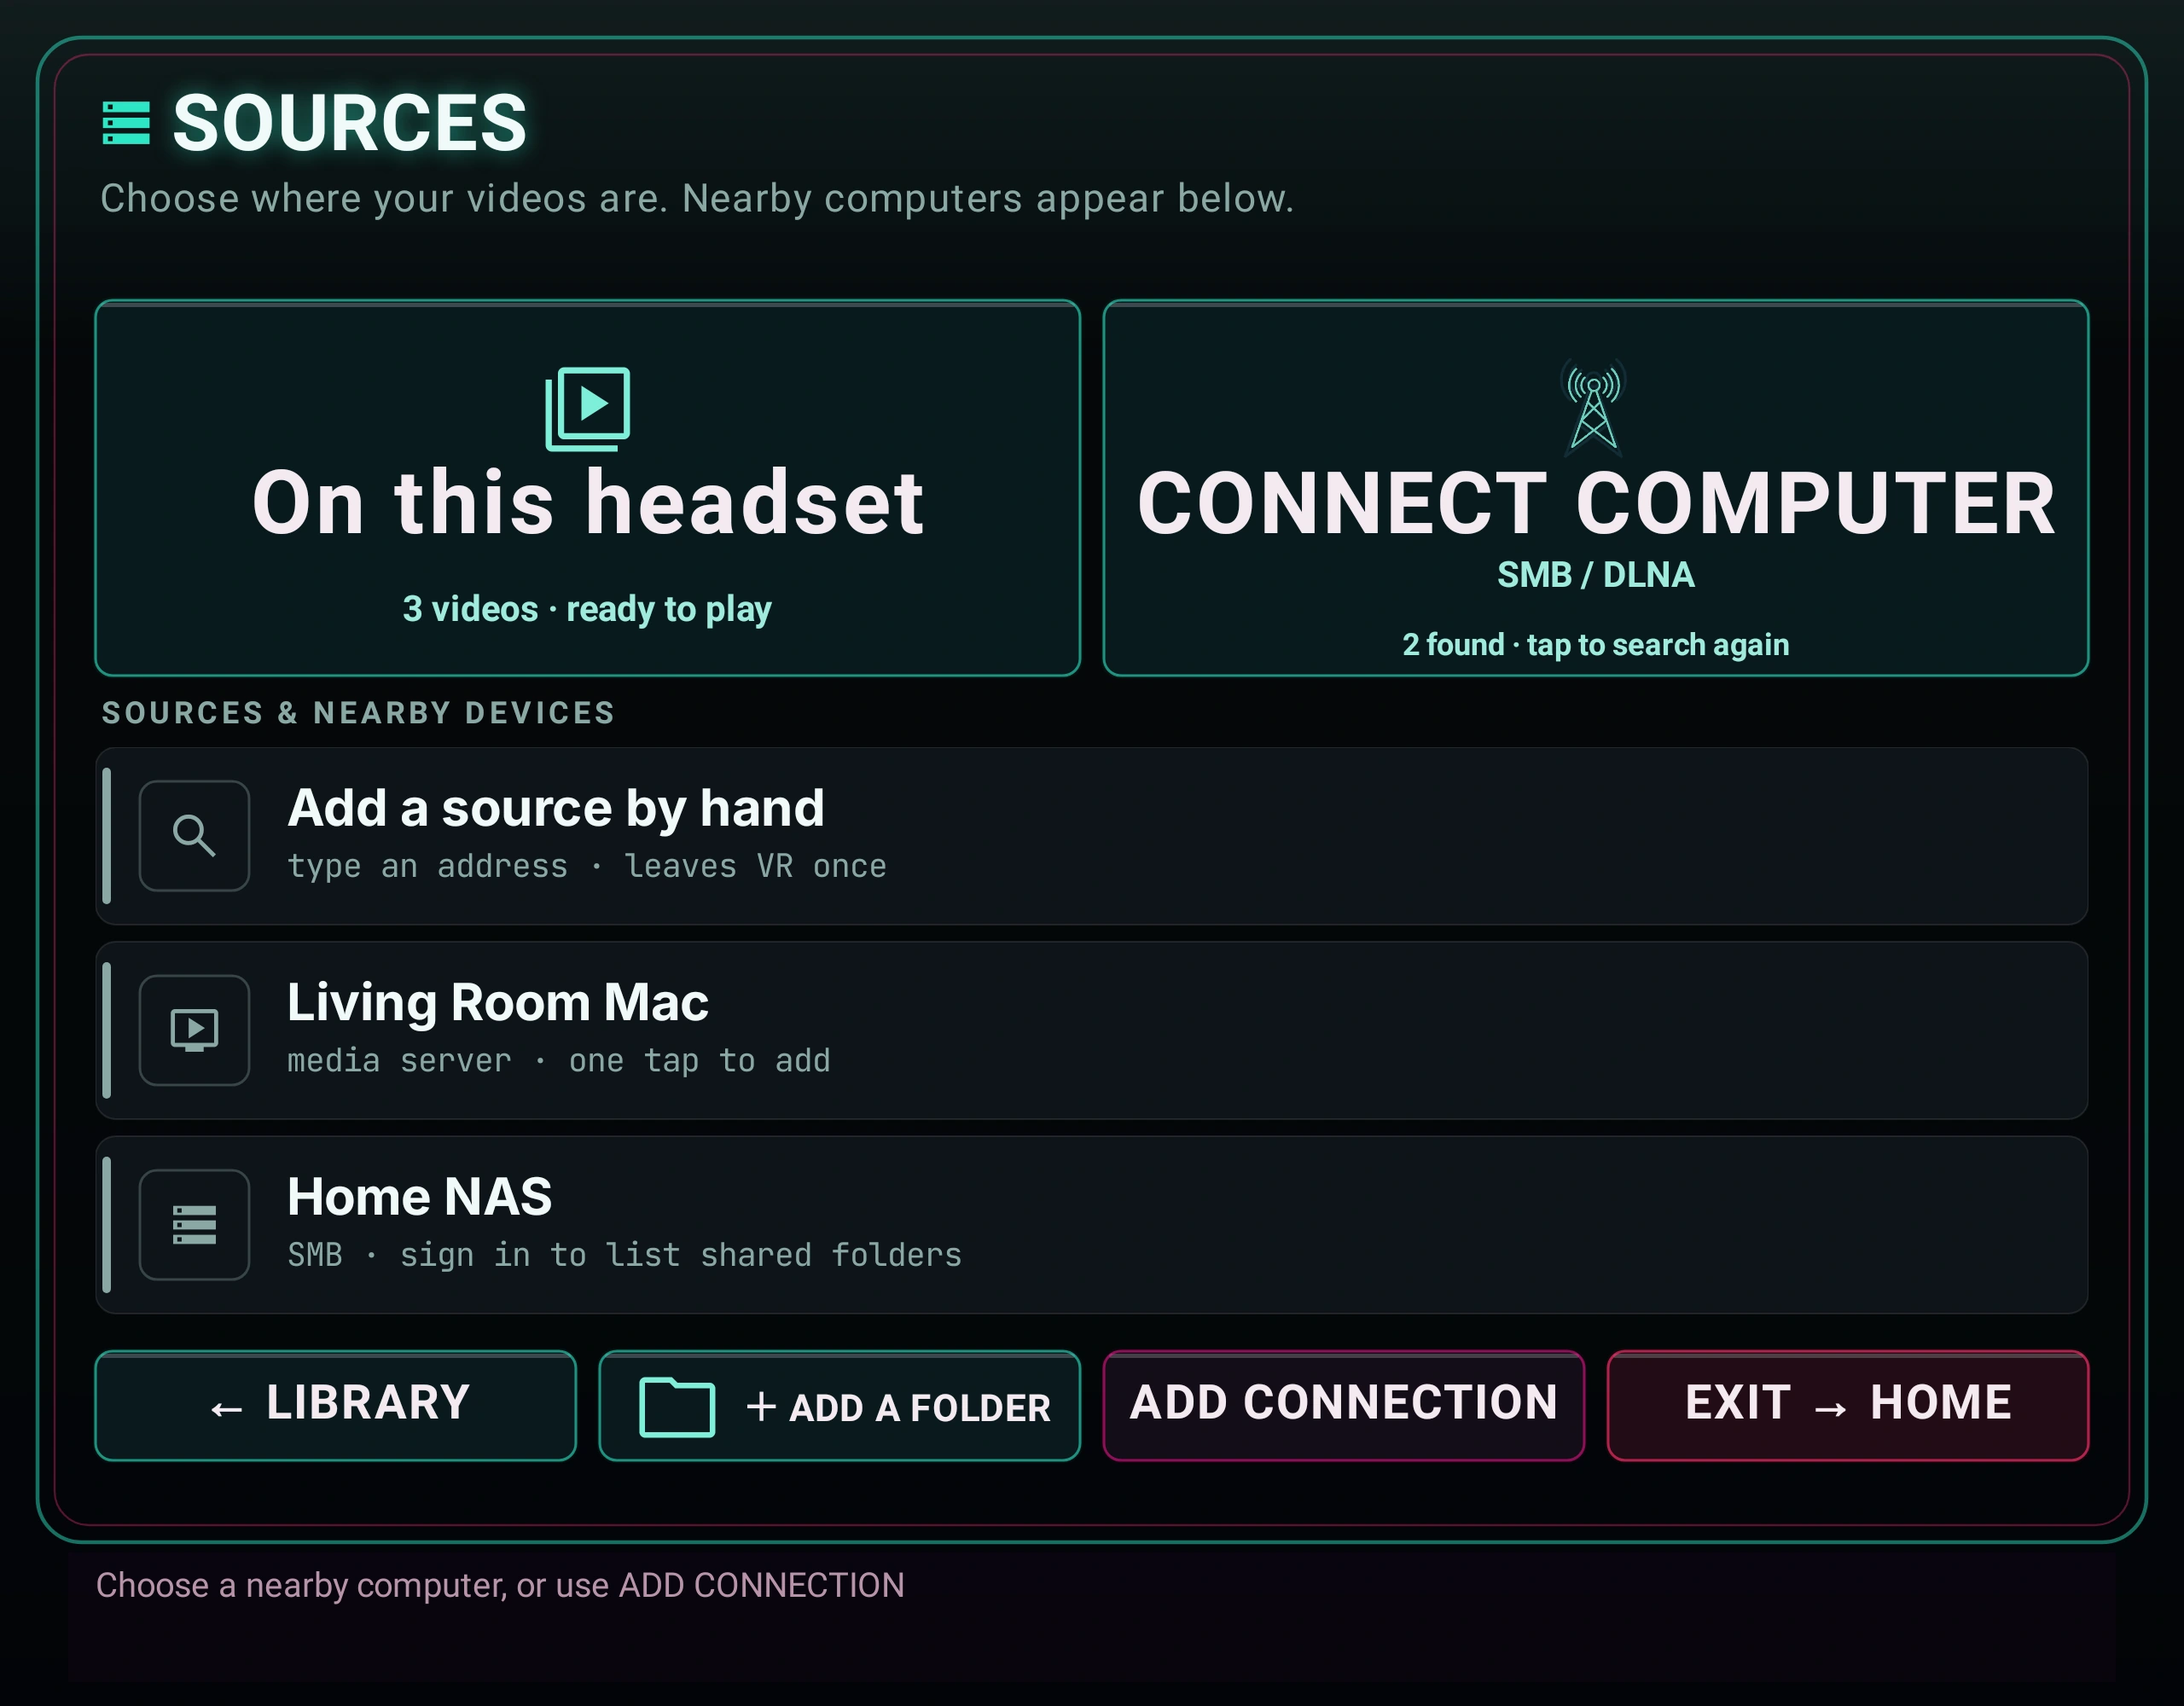Click the magnifier icon for Add a source

point(194,836)
